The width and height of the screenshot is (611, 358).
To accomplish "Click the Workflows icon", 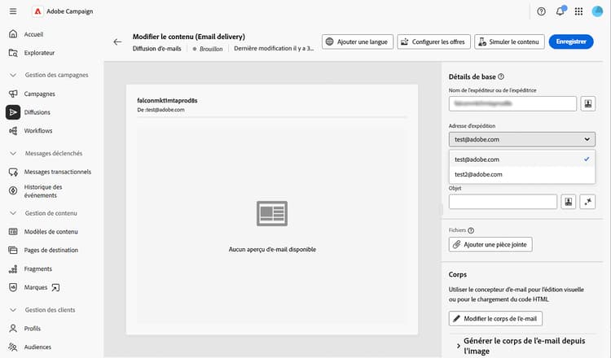I will click(13, 131).
